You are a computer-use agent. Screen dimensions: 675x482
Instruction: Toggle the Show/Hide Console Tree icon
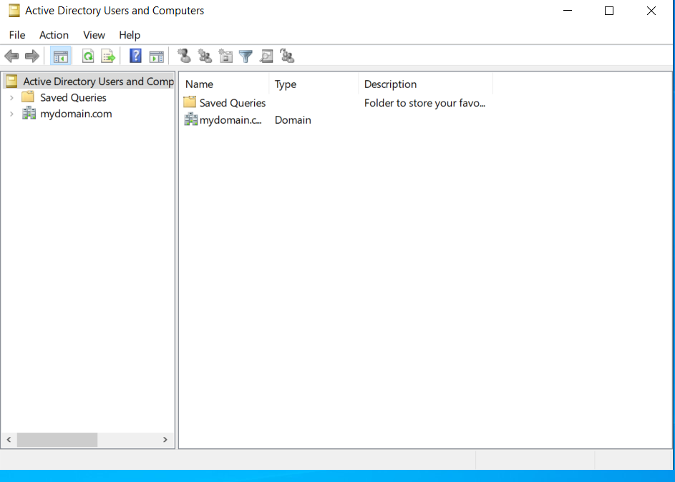tap(60, 56)
